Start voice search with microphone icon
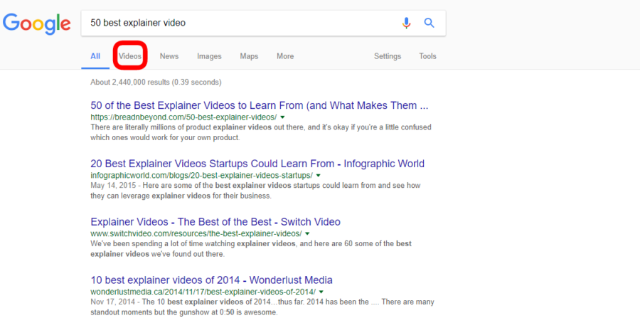 406,23
